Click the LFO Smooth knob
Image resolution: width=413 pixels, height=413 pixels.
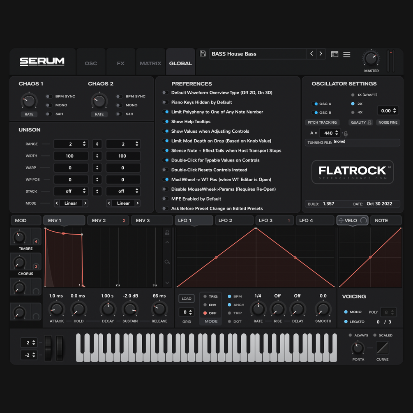click(x=323, y=309)
